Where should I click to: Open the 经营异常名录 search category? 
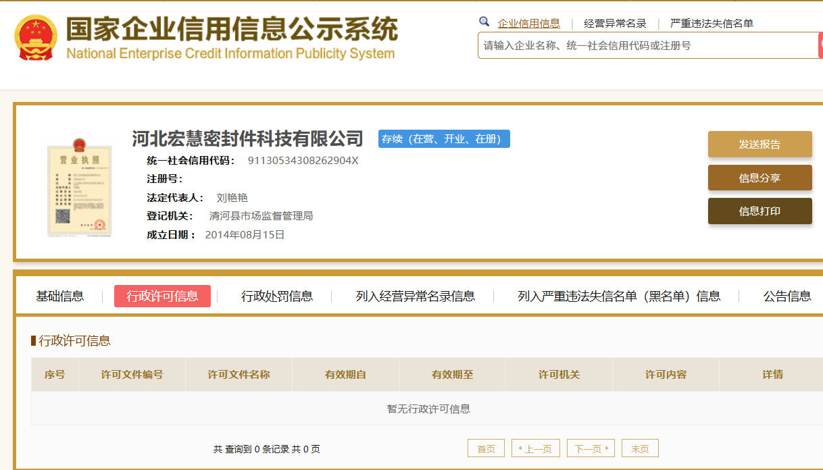(x=615, y=24)
